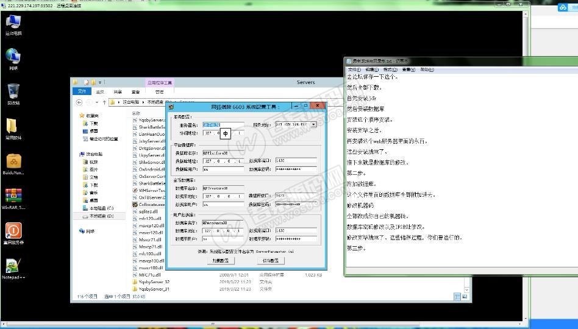Click the 保存配置 button
This screenshot has width=578, height=329.
[x=271, y=261]
